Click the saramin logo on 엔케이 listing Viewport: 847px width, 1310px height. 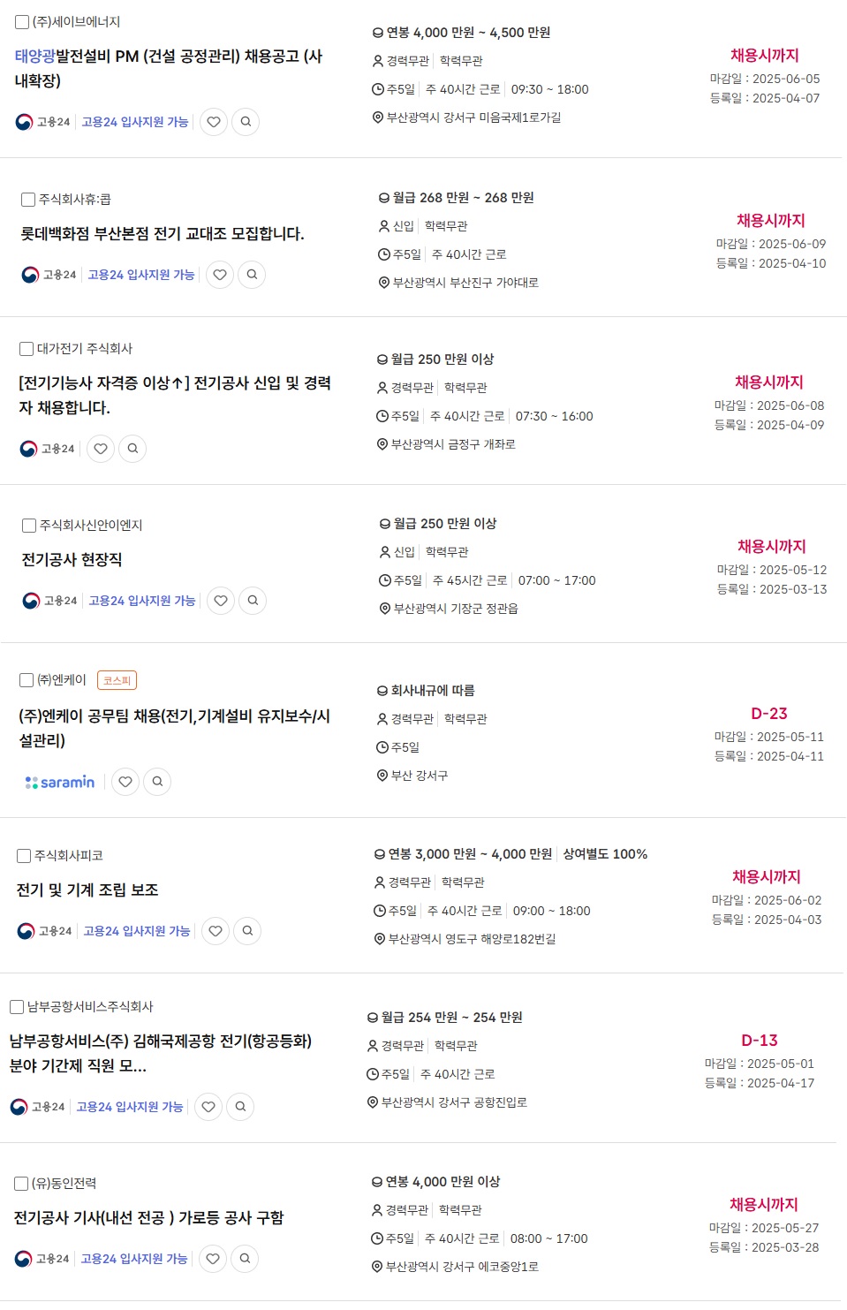[60, 782]
